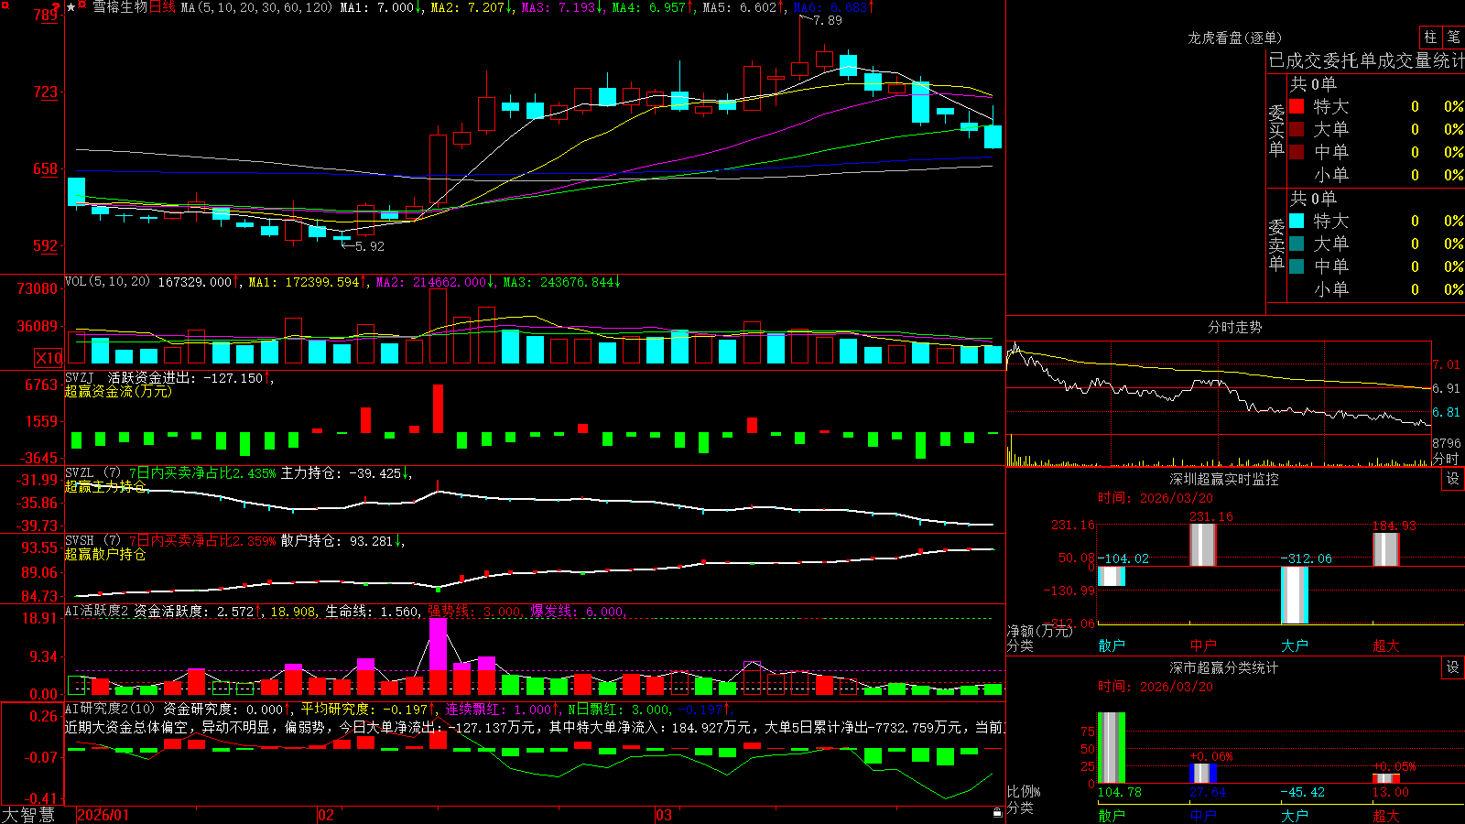Open 设 settings for 深市超赢分类统计

(1453, 667)
